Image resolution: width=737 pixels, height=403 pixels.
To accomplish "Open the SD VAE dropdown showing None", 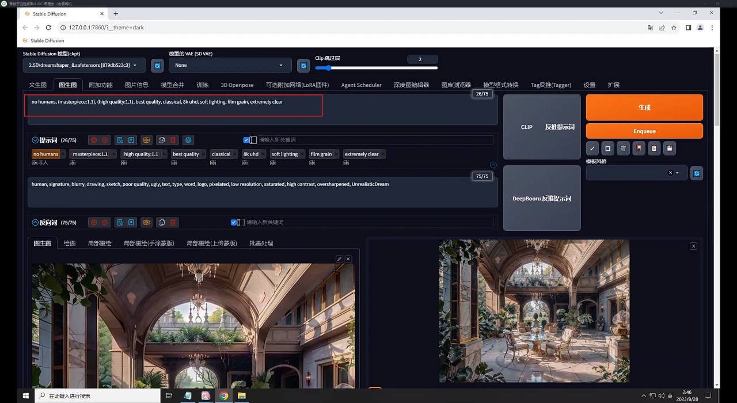I will point(230,65).
